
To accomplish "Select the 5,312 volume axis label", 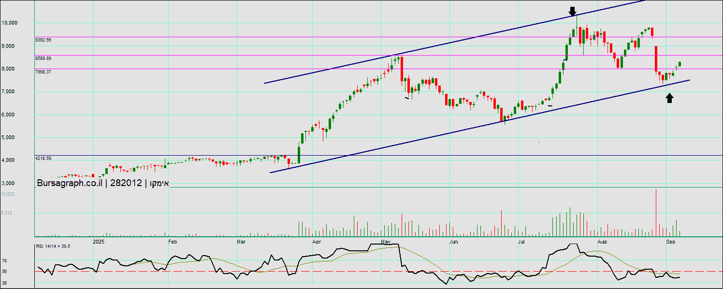I will (x=7, y=213).
